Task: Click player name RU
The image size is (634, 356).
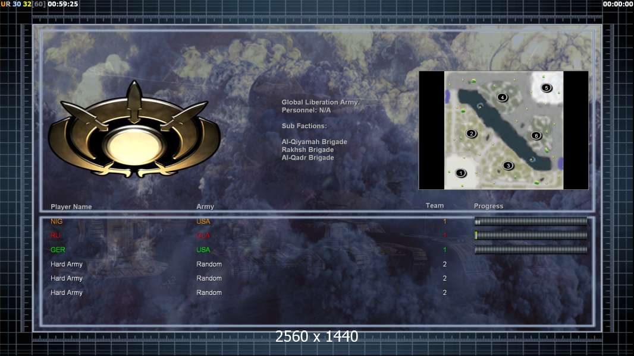Action: point(55,236)
